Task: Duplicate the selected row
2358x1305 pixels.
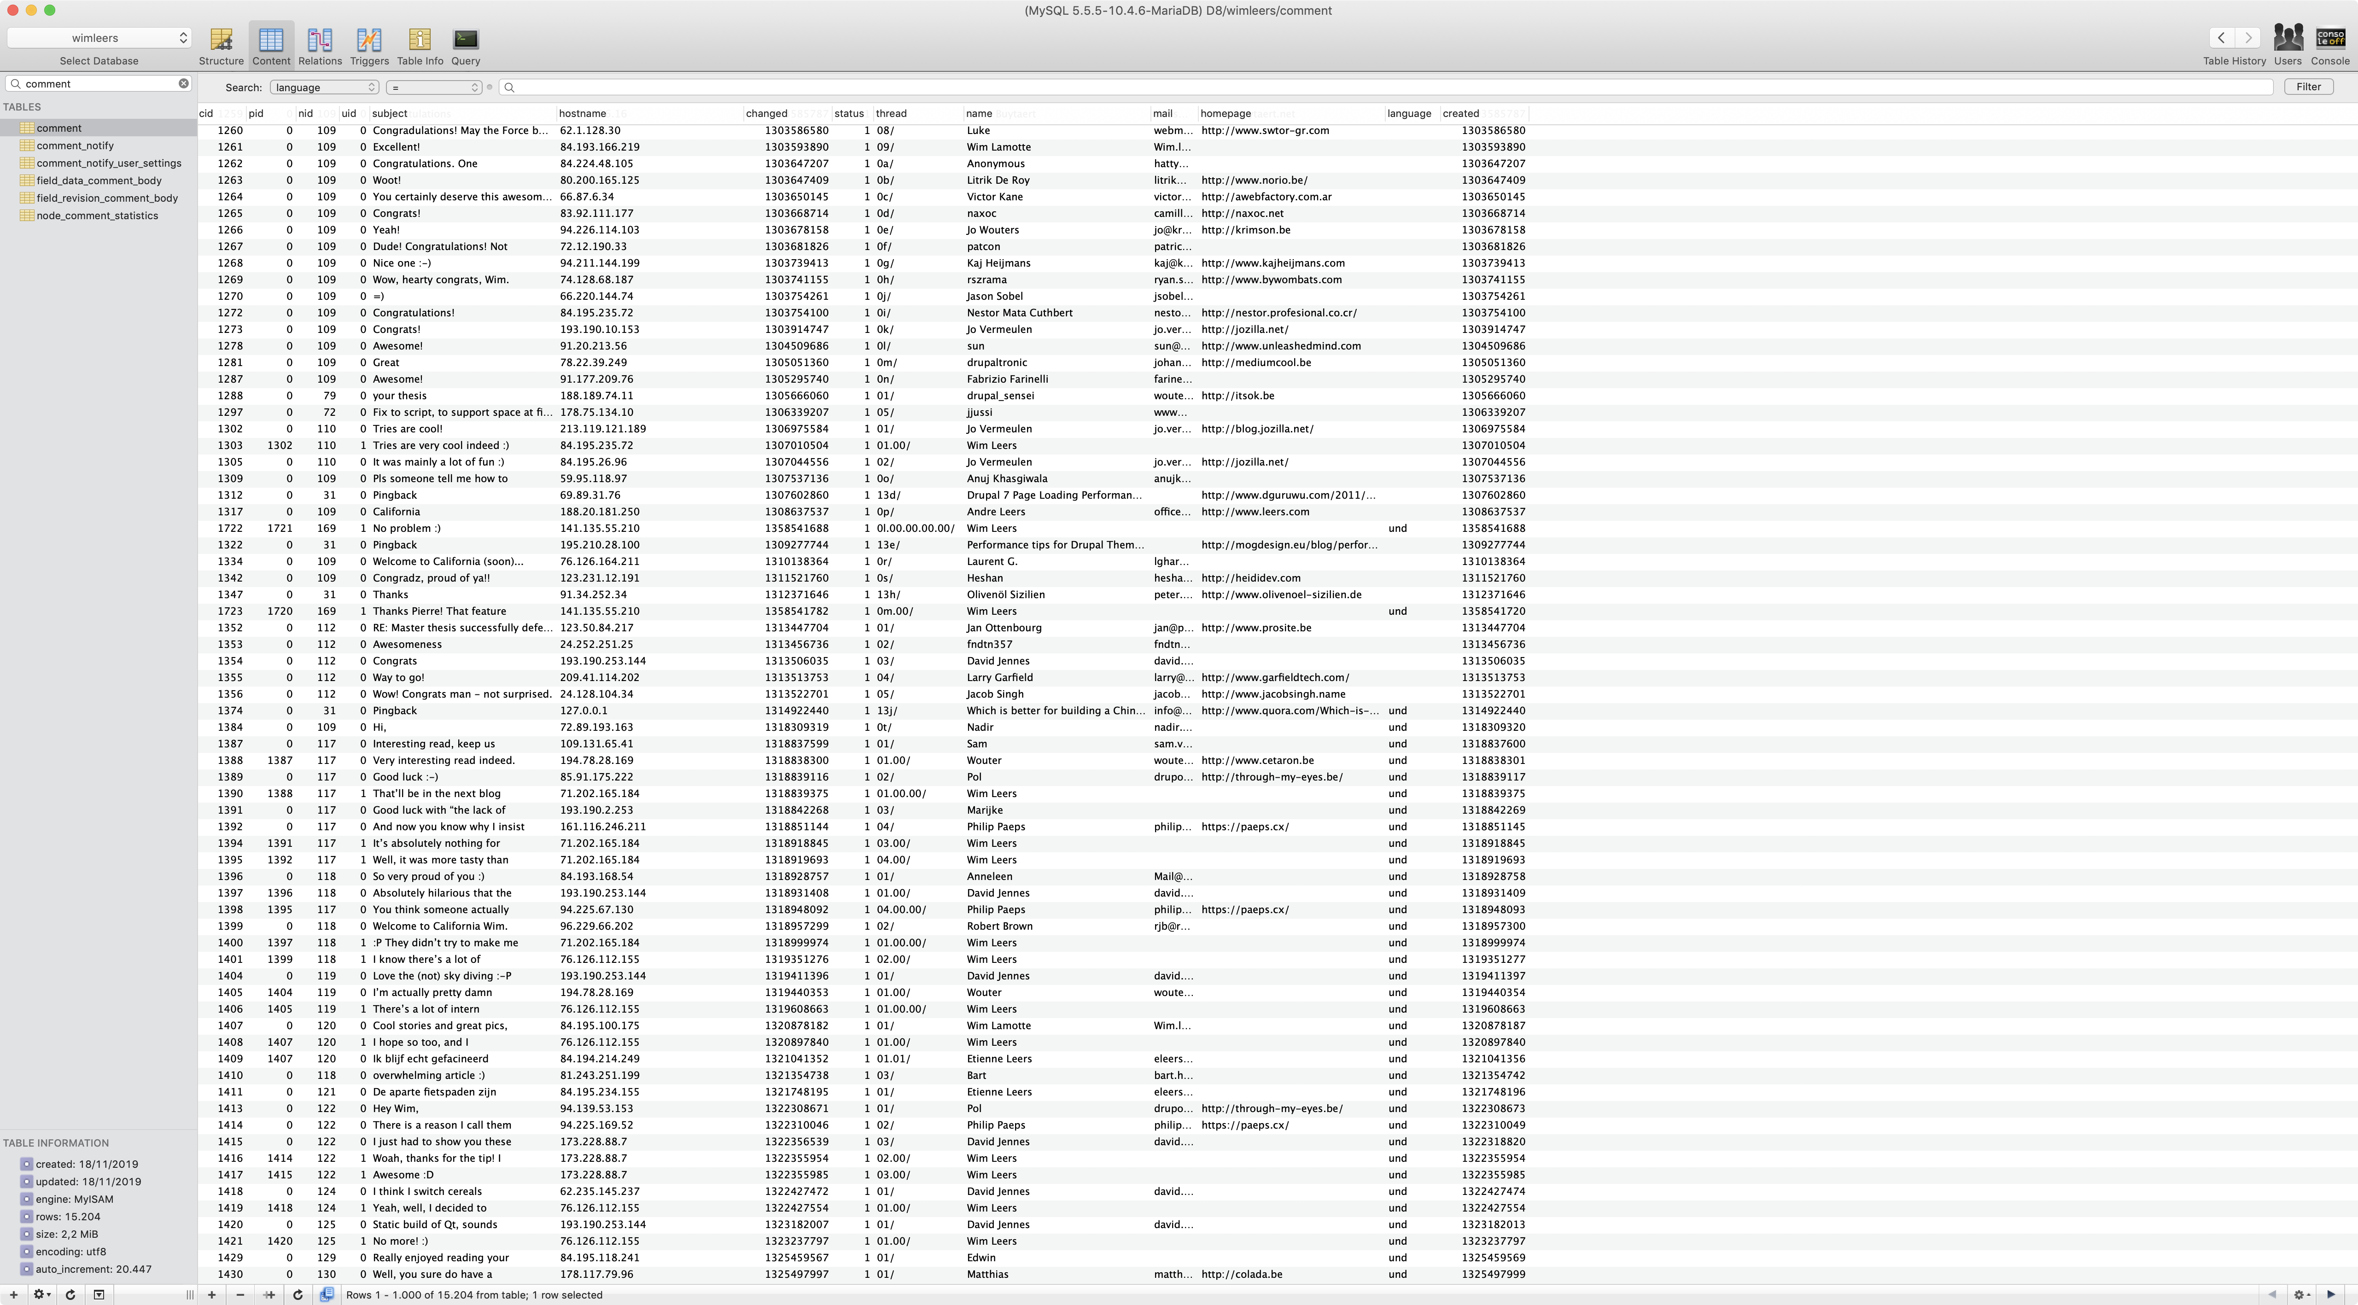Action: point(268,1294)
